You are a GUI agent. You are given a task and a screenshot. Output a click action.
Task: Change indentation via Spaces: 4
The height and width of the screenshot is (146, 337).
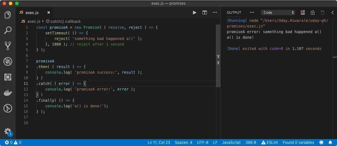[183, 142]
